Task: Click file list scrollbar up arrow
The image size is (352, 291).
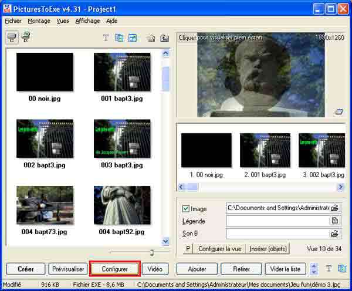Action: 165,53
